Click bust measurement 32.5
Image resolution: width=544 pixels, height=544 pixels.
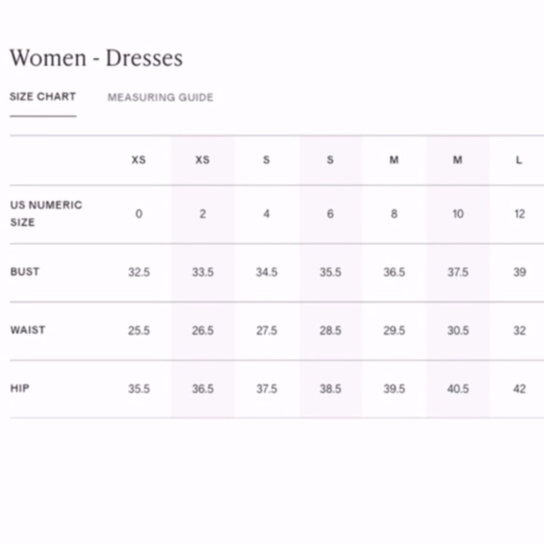139,272
